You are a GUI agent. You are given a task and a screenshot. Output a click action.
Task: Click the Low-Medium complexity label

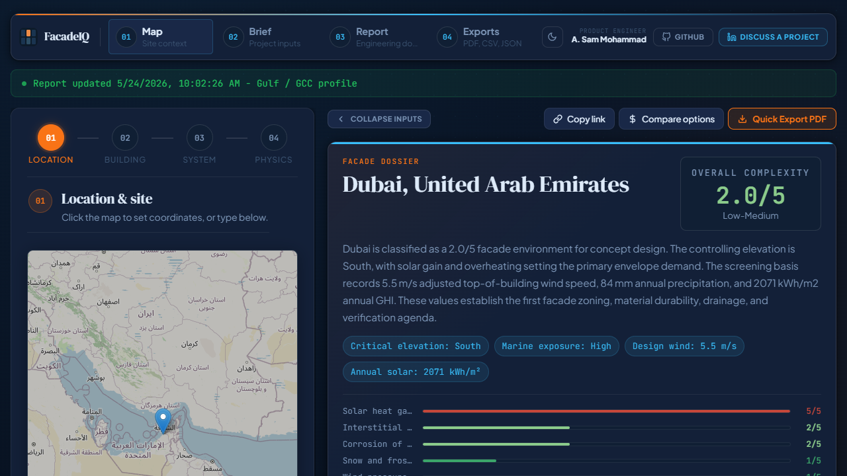(750, 216)
